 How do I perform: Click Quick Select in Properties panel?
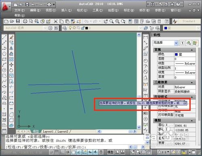[195, 43]
